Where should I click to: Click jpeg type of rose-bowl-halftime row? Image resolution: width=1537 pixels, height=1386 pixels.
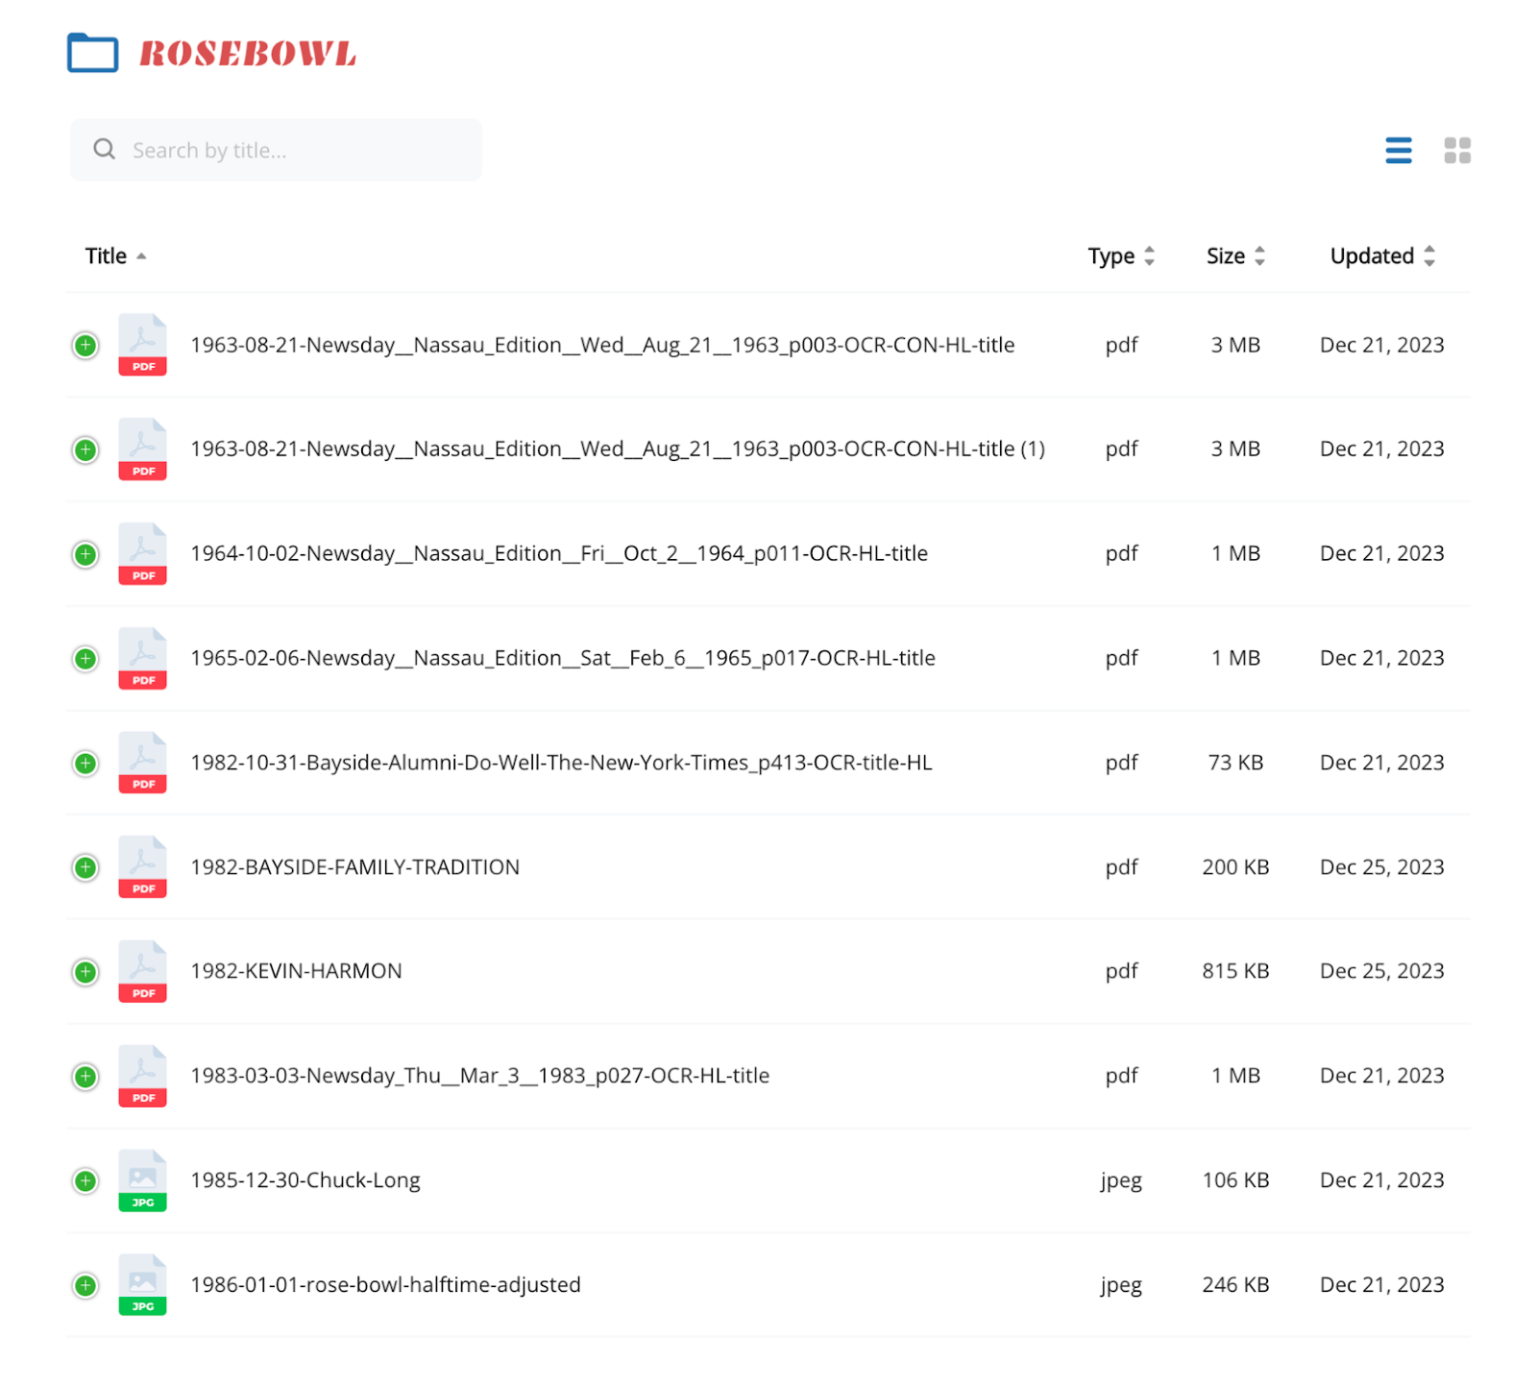pos(1121,1286)
